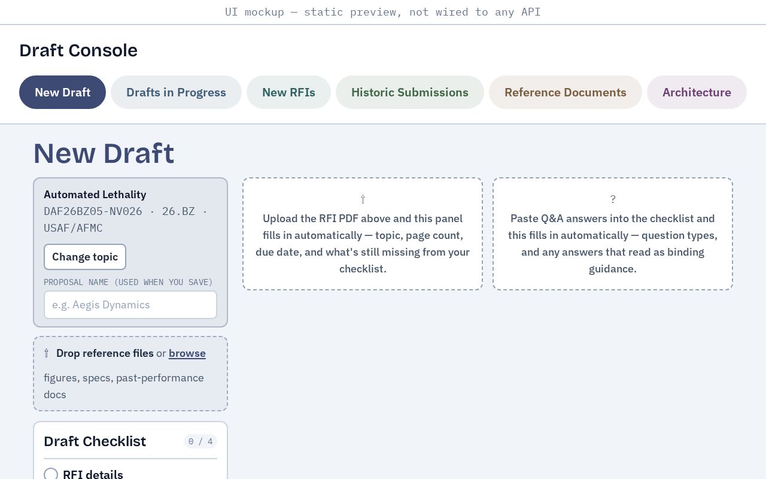Click the Draft Checklist heading
The image size is (766, 479).
point(95,441)
